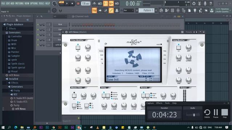Toggle the Filter Modifier on button
Screen dimensions: 232x130
tap(78, 48)
